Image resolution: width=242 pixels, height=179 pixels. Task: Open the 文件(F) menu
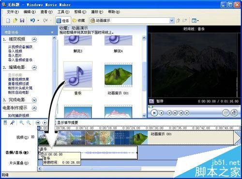coord(13,12)
